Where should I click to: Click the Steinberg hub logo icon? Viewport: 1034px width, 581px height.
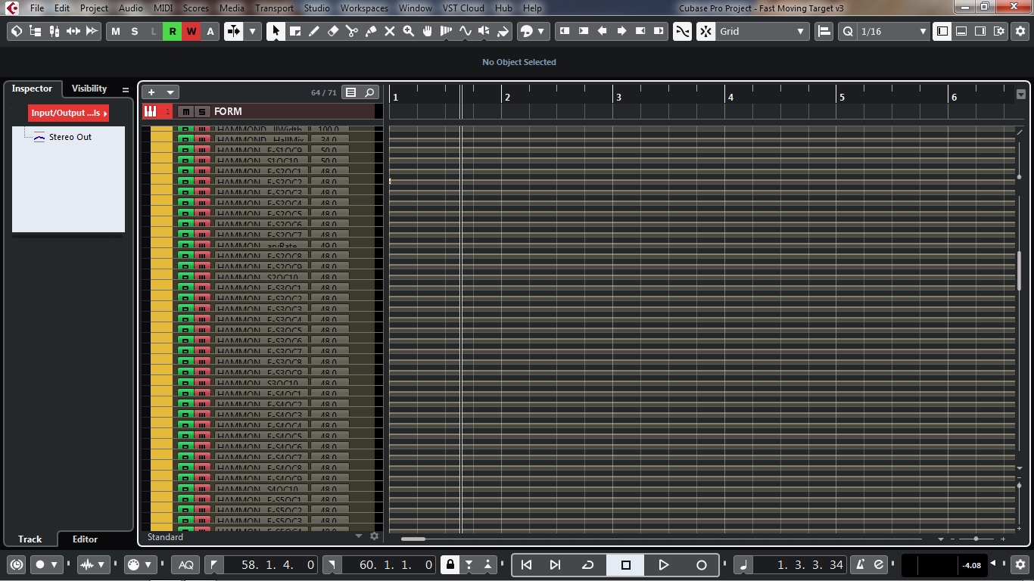point(17,31)
